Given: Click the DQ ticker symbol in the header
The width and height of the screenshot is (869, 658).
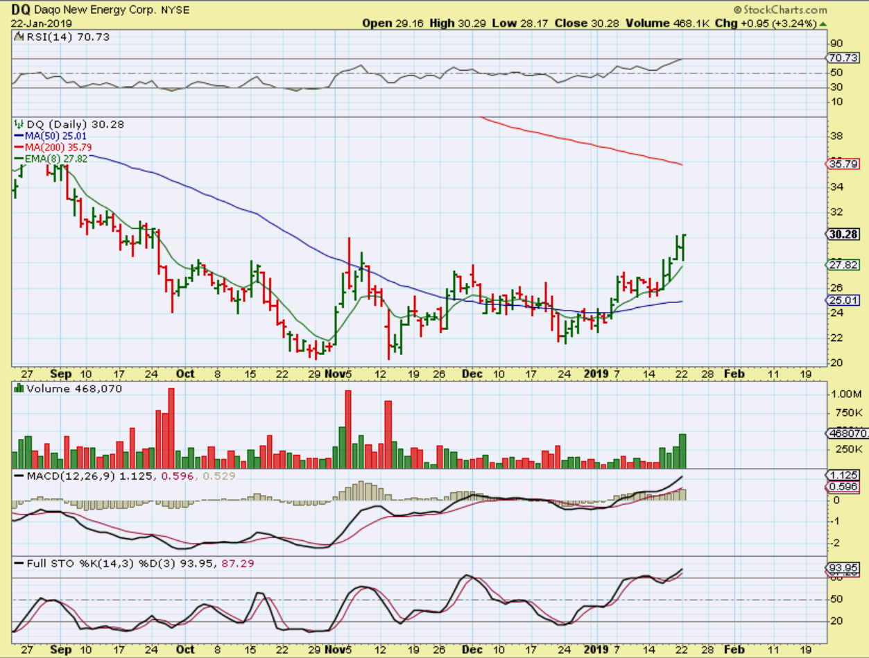Looking at the screenshot, I should click(x=22, y=10).
